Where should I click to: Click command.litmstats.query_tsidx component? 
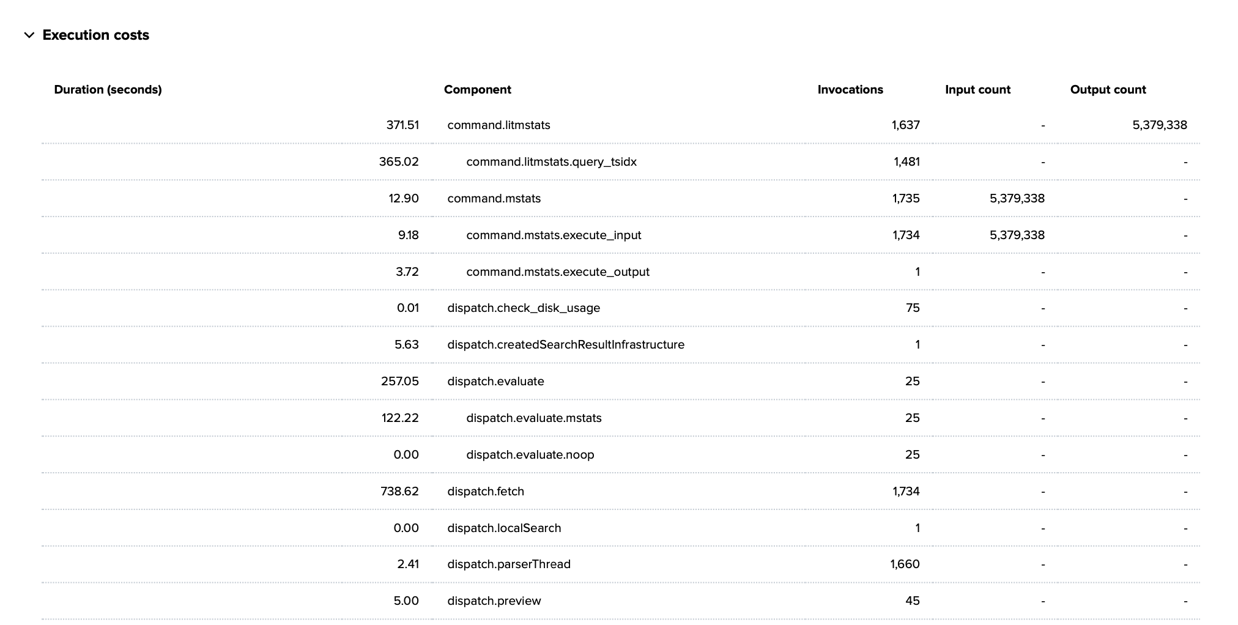pos(551,162)
